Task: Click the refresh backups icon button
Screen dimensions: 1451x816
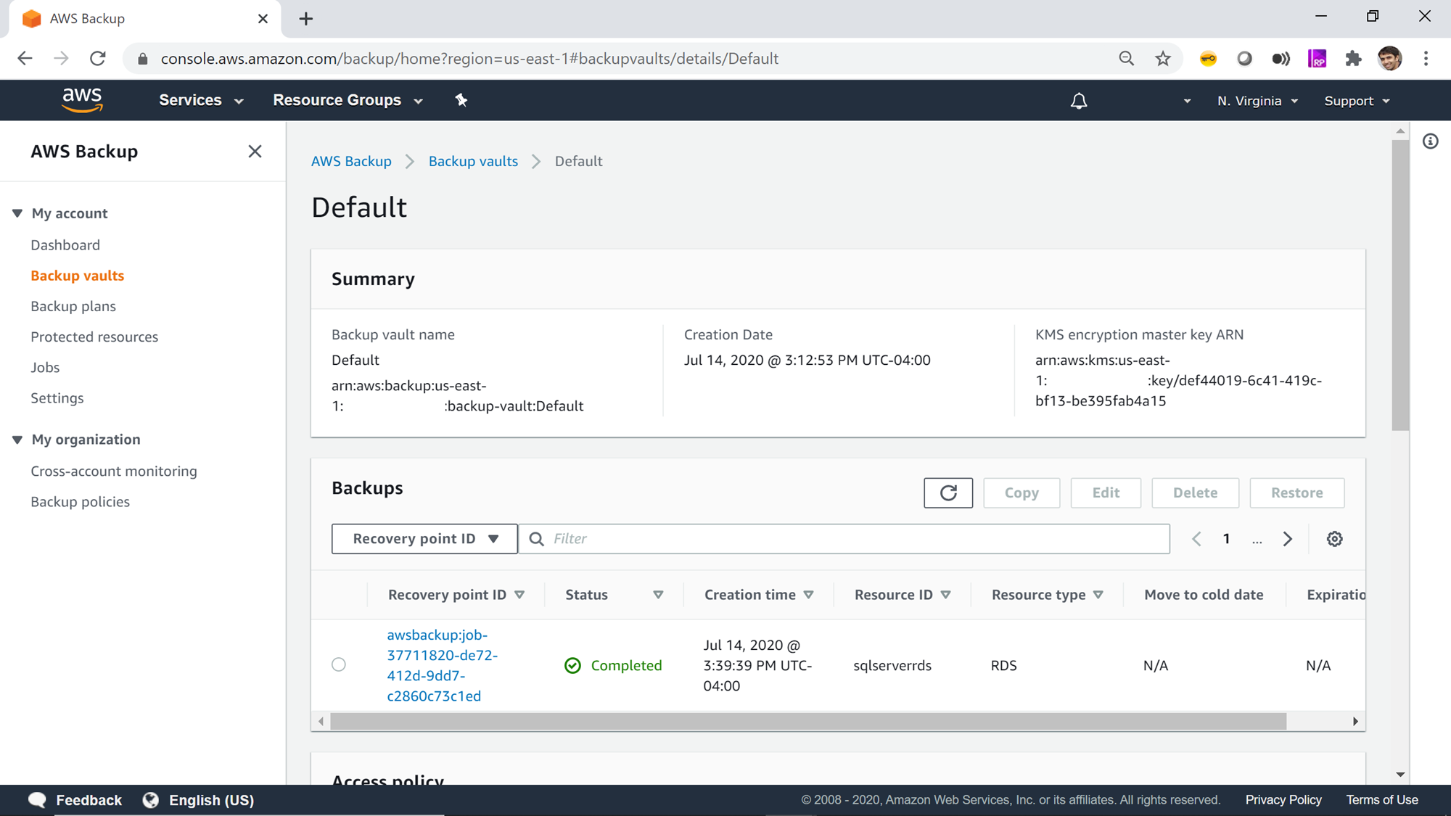Action: click(x=948, y=493)
